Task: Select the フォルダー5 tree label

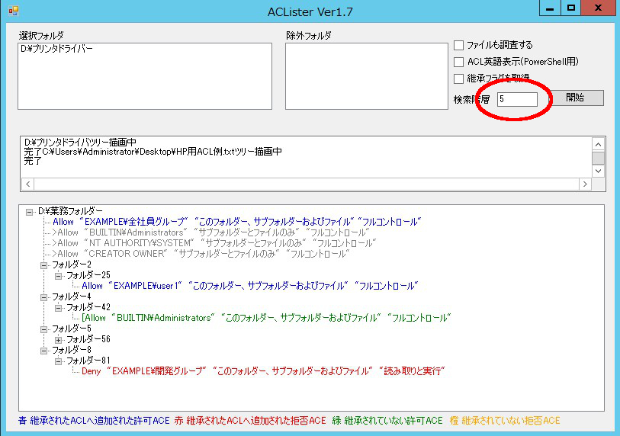Action: (72, 329)
